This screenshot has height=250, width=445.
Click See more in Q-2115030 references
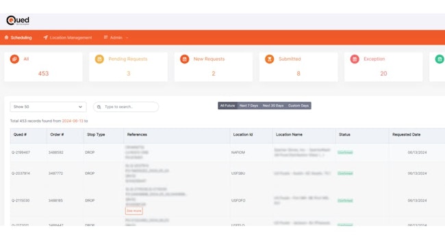coord(134,210)
